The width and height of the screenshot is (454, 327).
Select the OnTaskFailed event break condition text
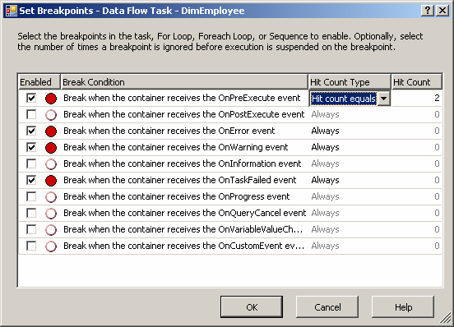point(180,181)
